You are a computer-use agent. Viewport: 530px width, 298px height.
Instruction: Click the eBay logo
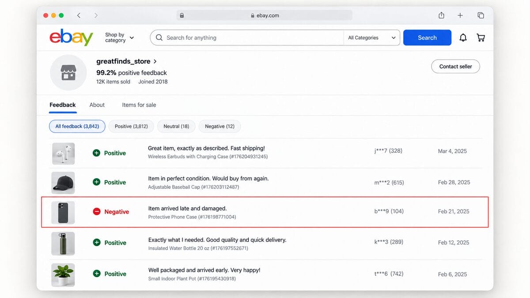click(71, 38)
